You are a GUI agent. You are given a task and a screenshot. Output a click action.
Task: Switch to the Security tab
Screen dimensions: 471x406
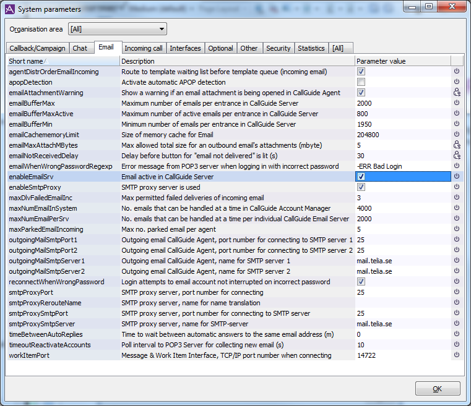(x=278, y=48)
